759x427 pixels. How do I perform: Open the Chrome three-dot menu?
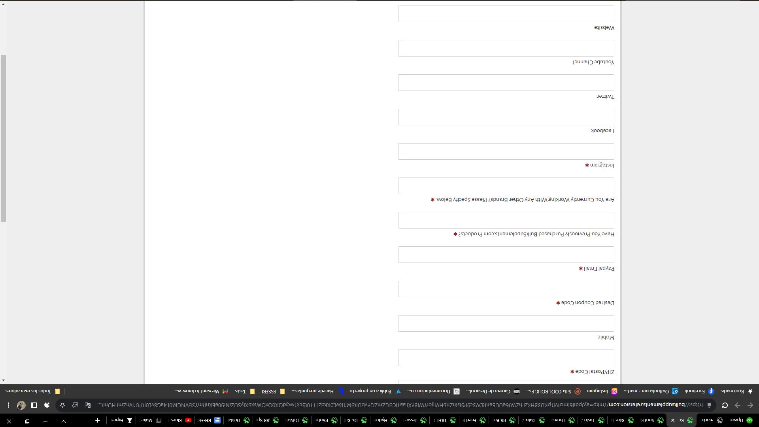pyautogui.click(x=8, y=405)
